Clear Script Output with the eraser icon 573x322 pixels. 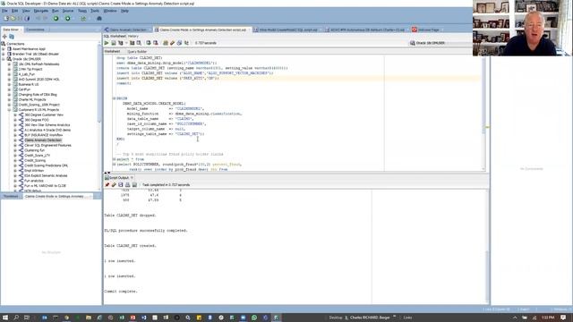[x=114, y=185]
